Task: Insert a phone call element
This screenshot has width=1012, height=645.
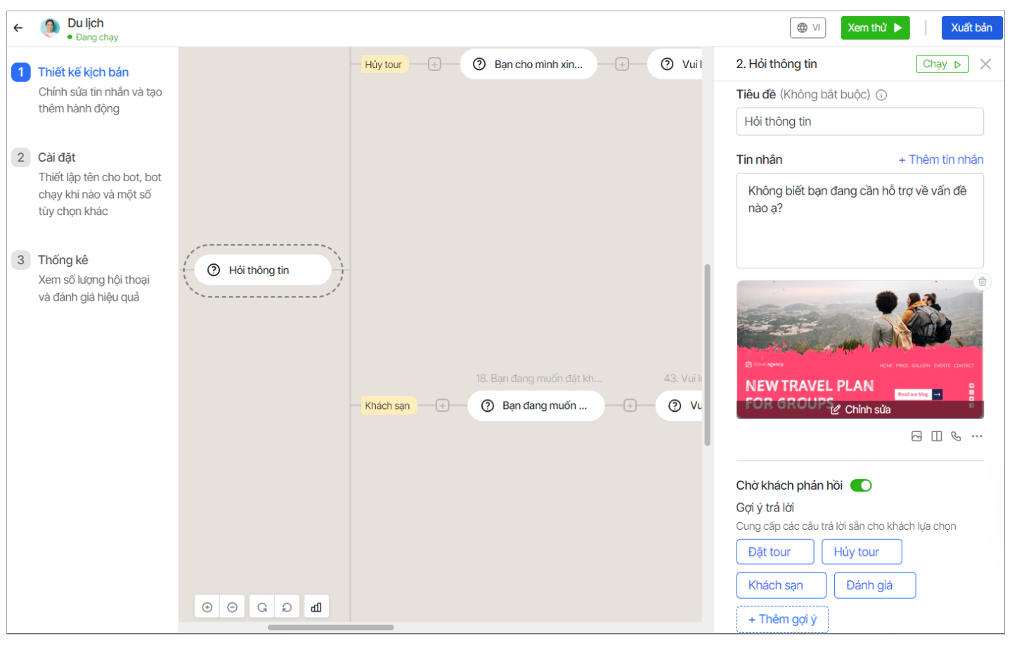Action: 956,436
